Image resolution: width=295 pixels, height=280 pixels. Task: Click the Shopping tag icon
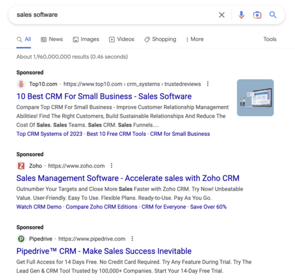pyautogui.click(x=147, y=39)
